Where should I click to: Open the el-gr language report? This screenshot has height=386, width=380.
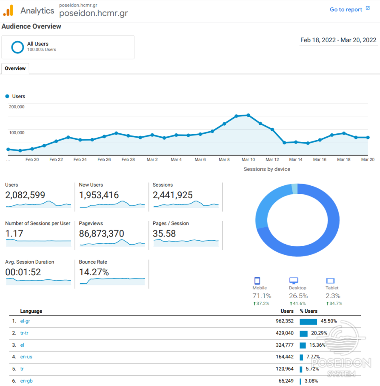tap(25, 321)
